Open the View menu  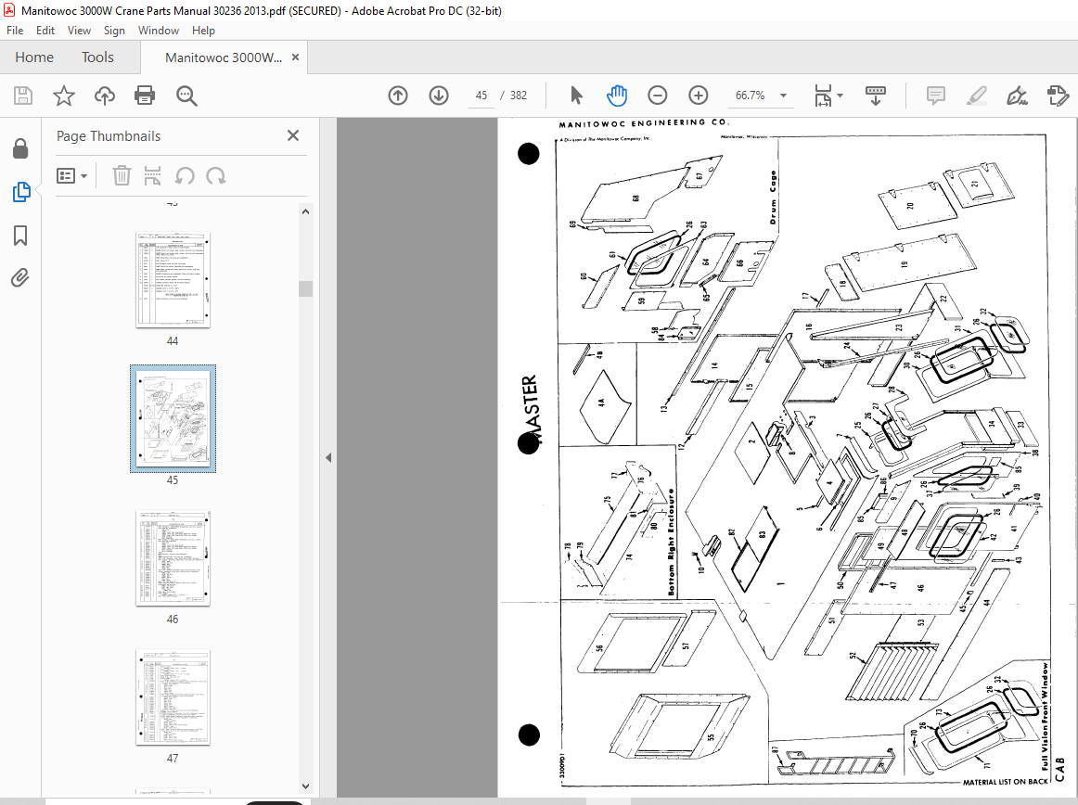[x=79, y=31]
